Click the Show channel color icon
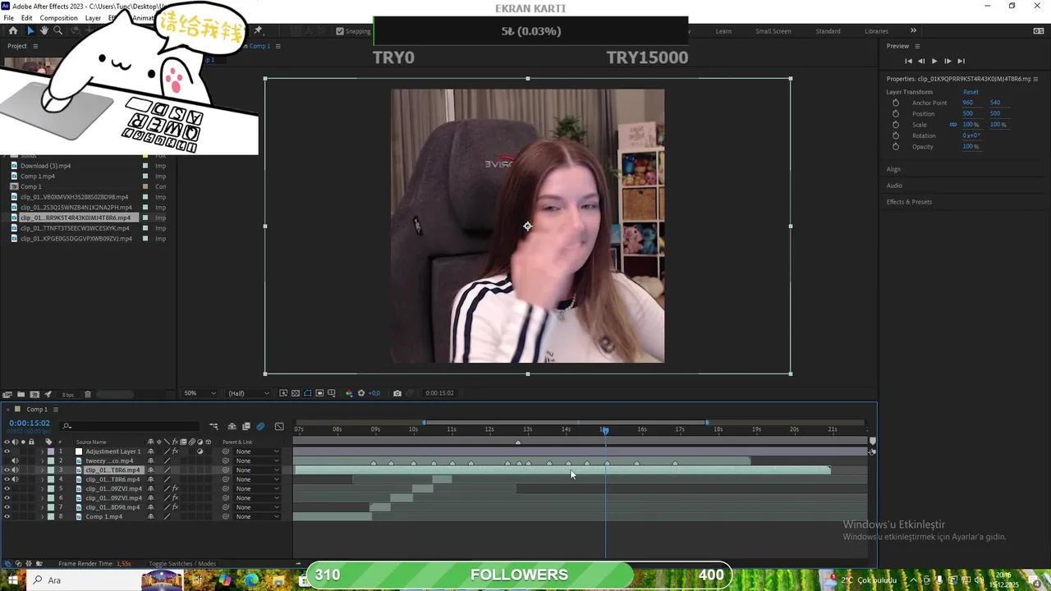 (x=349, y=393)
